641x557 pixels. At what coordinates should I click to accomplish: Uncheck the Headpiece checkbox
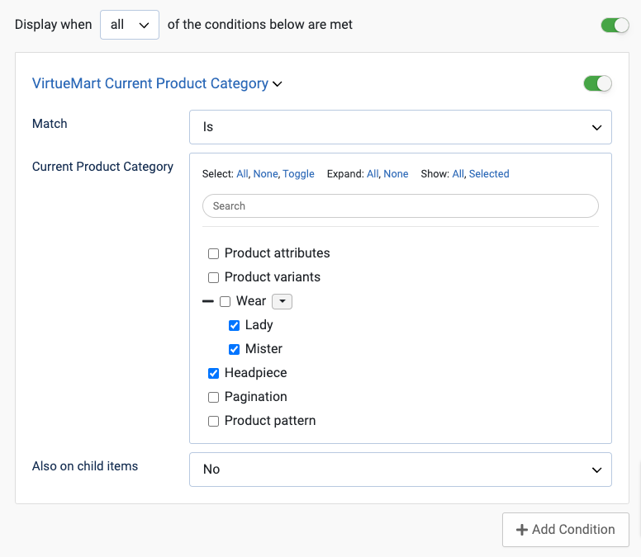[x=213, y=373]
